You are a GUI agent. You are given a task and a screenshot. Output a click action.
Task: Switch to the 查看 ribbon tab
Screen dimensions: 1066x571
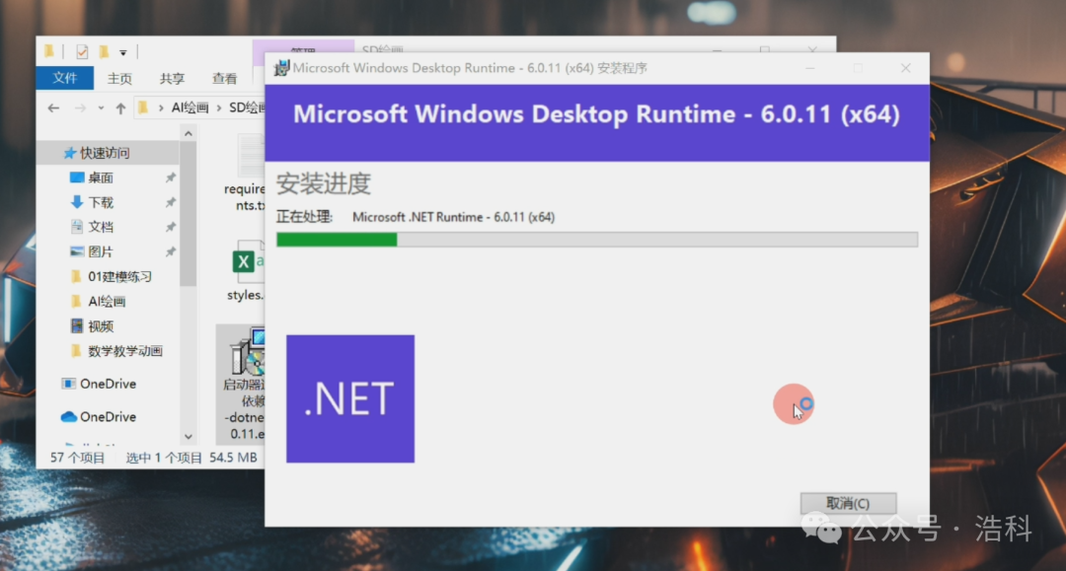tap(224, 78)
